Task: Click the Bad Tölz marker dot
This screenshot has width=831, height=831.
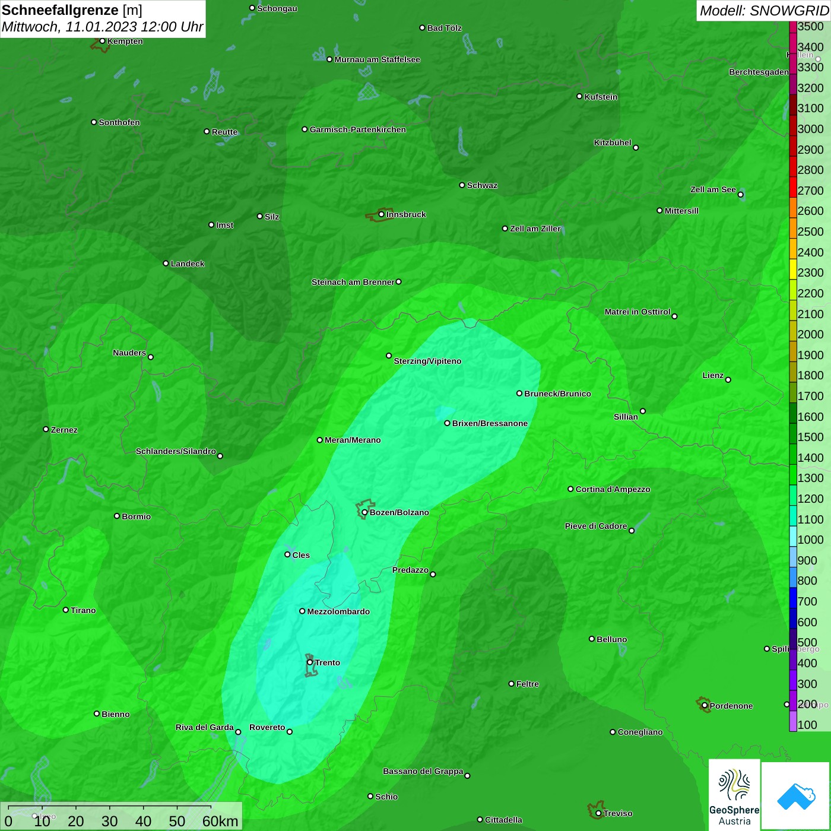Action: pyautogui.click(x=422, y=28)
